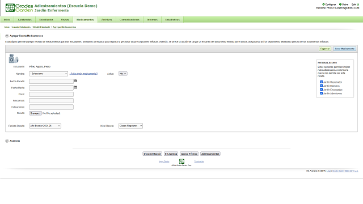Click the Regresar button
Image resolution: width=363 pixels, height=204 pixels.
pyautogui.click(x=325, y=49)
